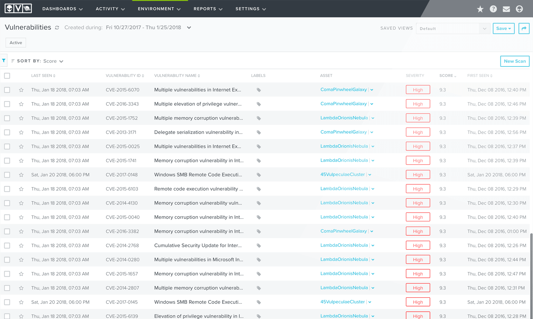Viewport: 533px width, 319px height.
Task: Click the envelope message icon
Action: [x=506, y=9]
